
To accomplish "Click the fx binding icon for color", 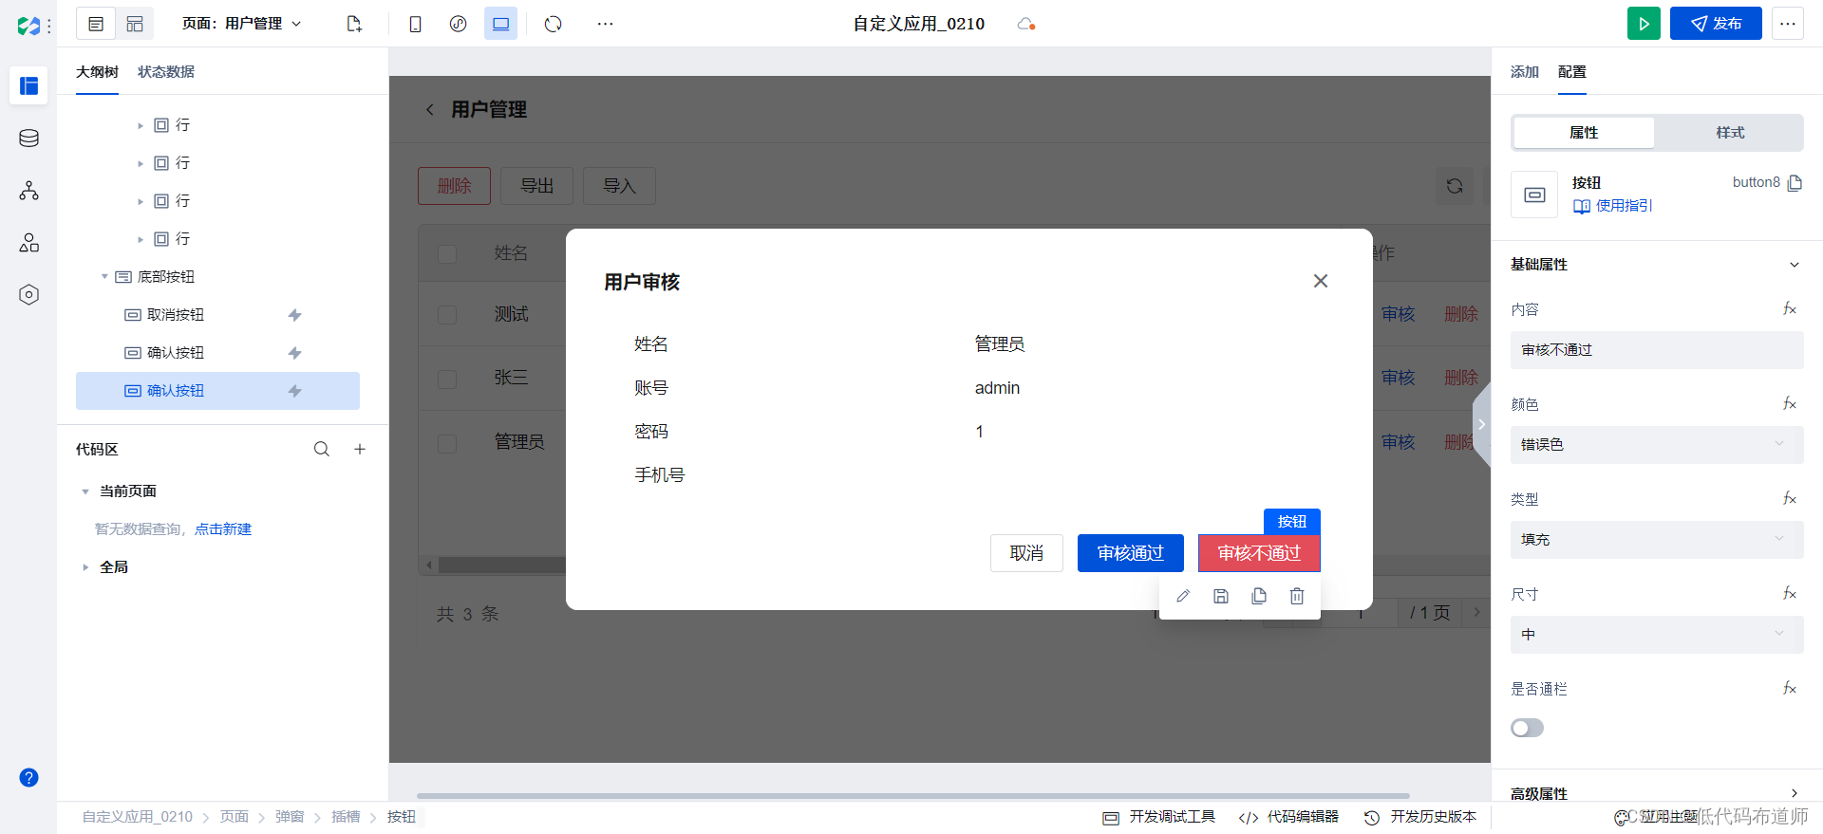I will point(1790,403).
